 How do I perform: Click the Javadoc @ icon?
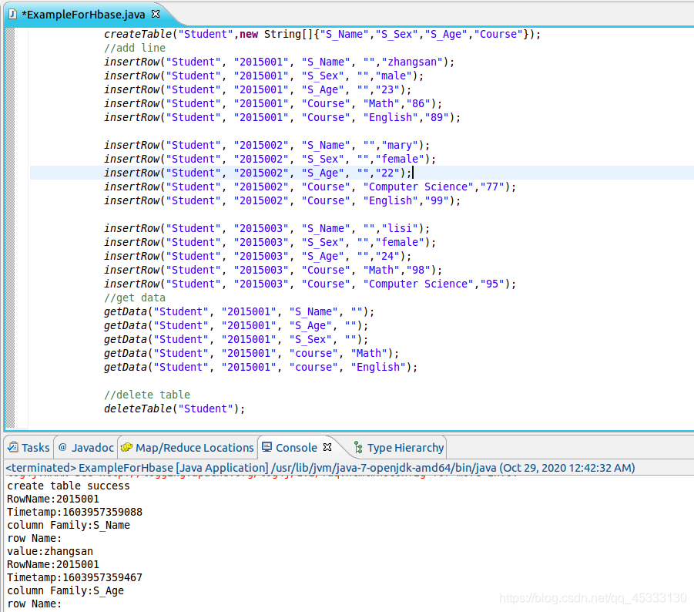pos(63,447)
